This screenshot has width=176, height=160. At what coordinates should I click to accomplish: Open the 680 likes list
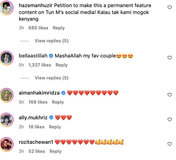tap(38, 28)
